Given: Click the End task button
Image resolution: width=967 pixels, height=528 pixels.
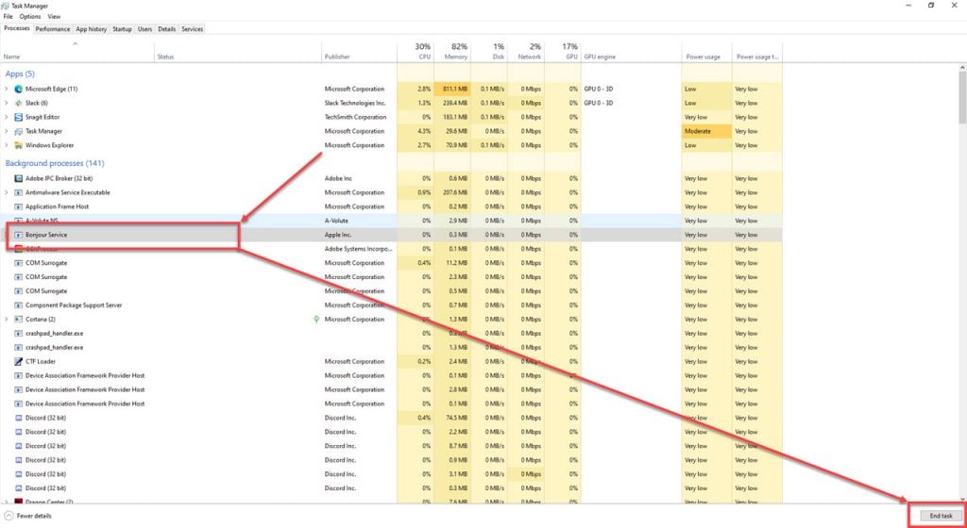Looking at the screenshot, I should point(941,516).
